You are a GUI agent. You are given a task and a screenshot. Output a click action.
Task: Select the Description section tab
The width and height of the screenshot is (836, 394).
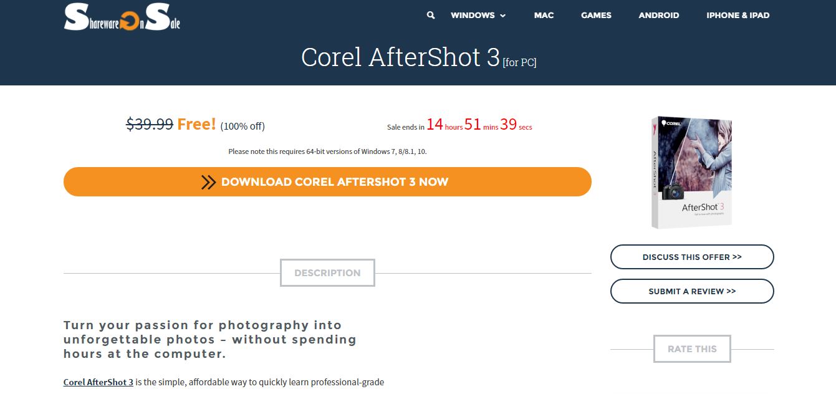click(327, 273)
